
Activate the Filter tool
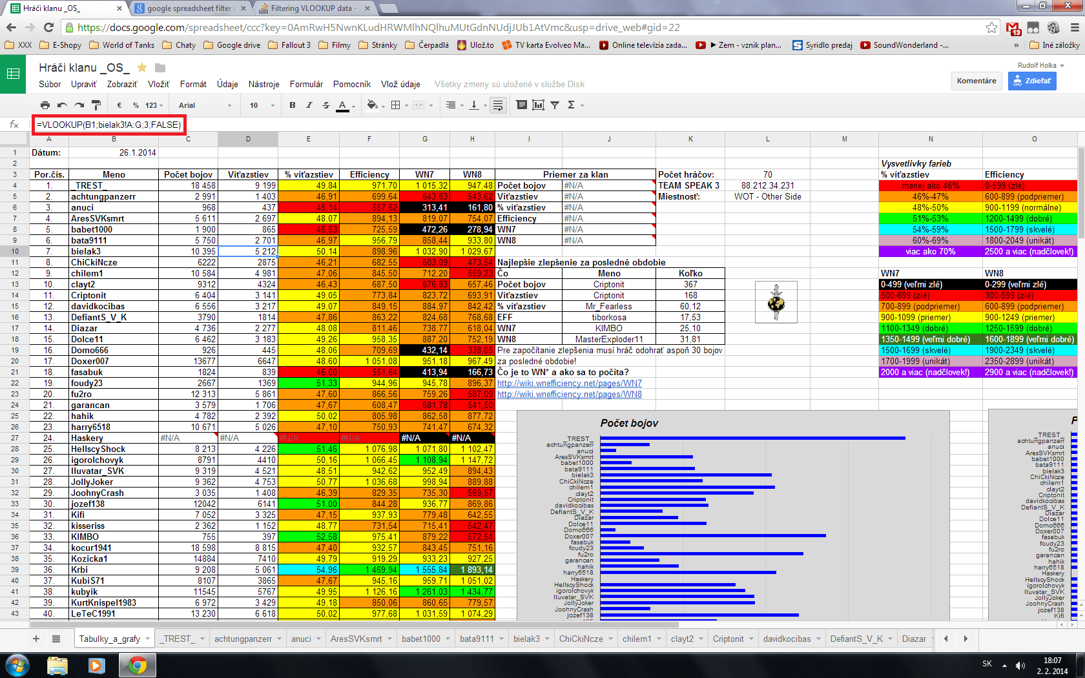pyautogui.click(x=554, y=105)
